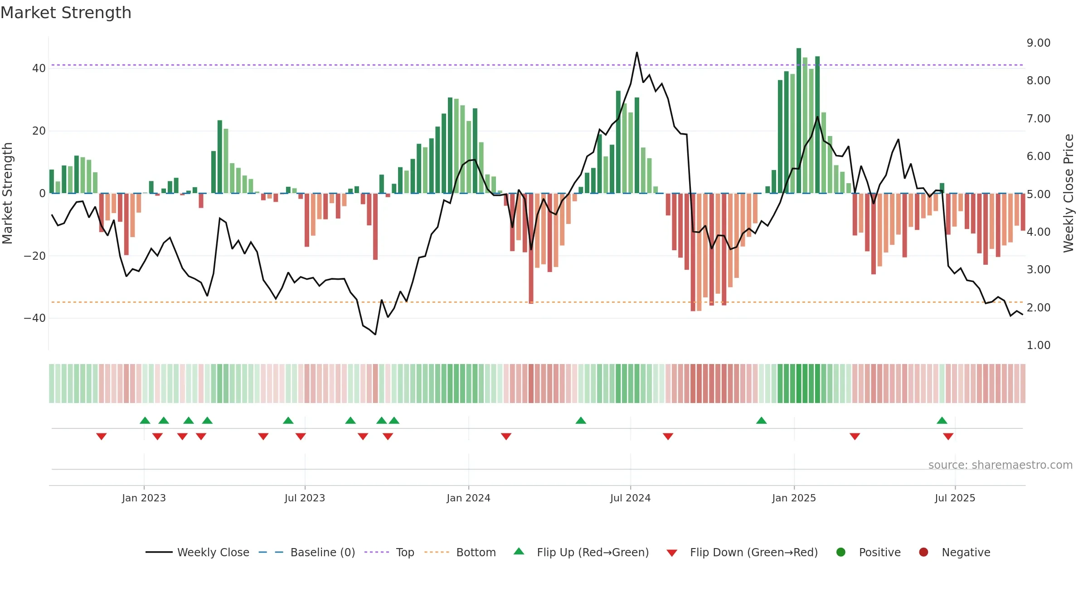This screenshot has height=612, width=1088.
Task: Click the flip-up triangle between Jan 2024 and Jul 2024
Action: tap(581, 420)
